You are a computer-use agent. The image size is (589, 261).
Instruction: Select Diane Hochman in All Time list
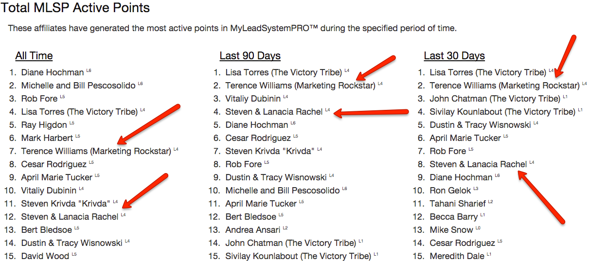click(x=53, y=72)
